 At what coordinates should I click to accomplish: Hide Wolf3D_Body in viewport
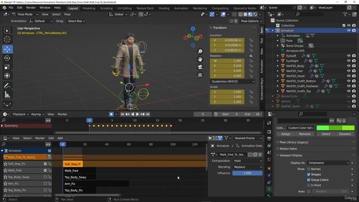(x=349, y=66)
